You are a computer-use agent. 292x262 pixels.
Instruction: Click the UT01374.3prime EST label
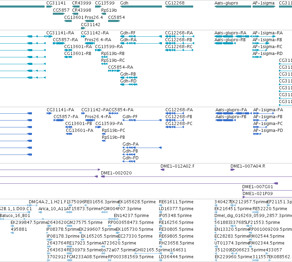pyautogui.click(x=232, y=243)
